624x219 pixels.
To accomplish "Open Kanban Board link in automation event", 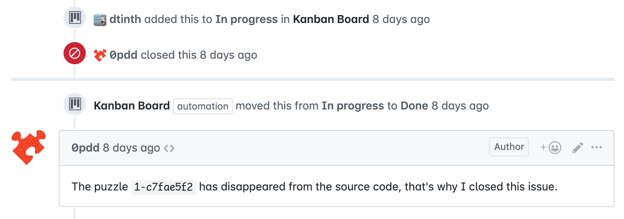I will click(x=131, y=106).
